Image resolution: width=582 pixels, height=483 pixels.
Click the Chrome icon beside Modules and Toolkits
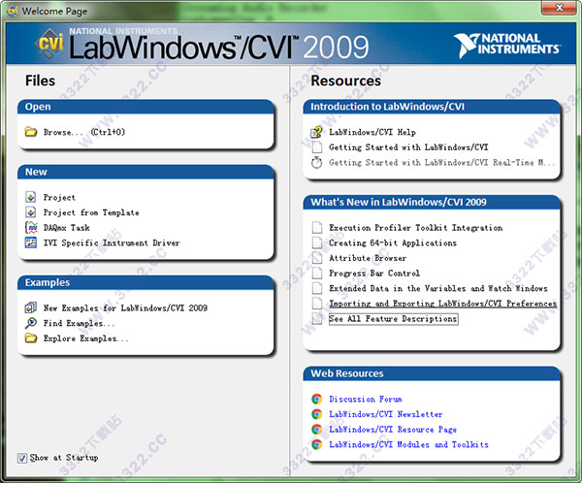[316, 444]
